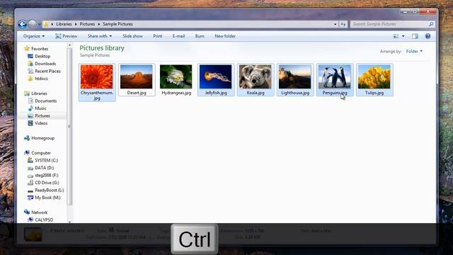Viewport: 453px width, 255px height.
Task: Open the ReadyBoost (L:) drive
Action: (50, 191)
